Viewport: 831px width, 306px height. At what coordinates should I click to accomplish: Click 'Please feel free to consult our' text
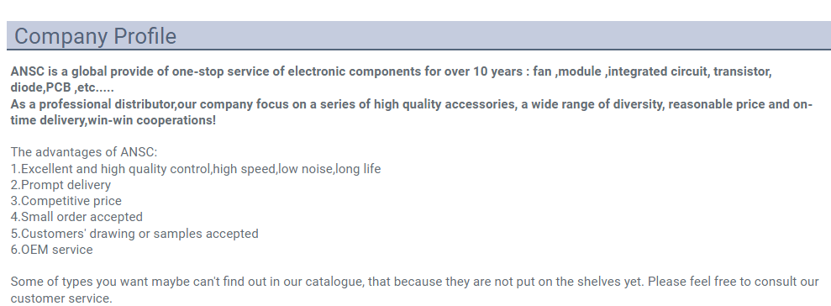click(734, 282)
